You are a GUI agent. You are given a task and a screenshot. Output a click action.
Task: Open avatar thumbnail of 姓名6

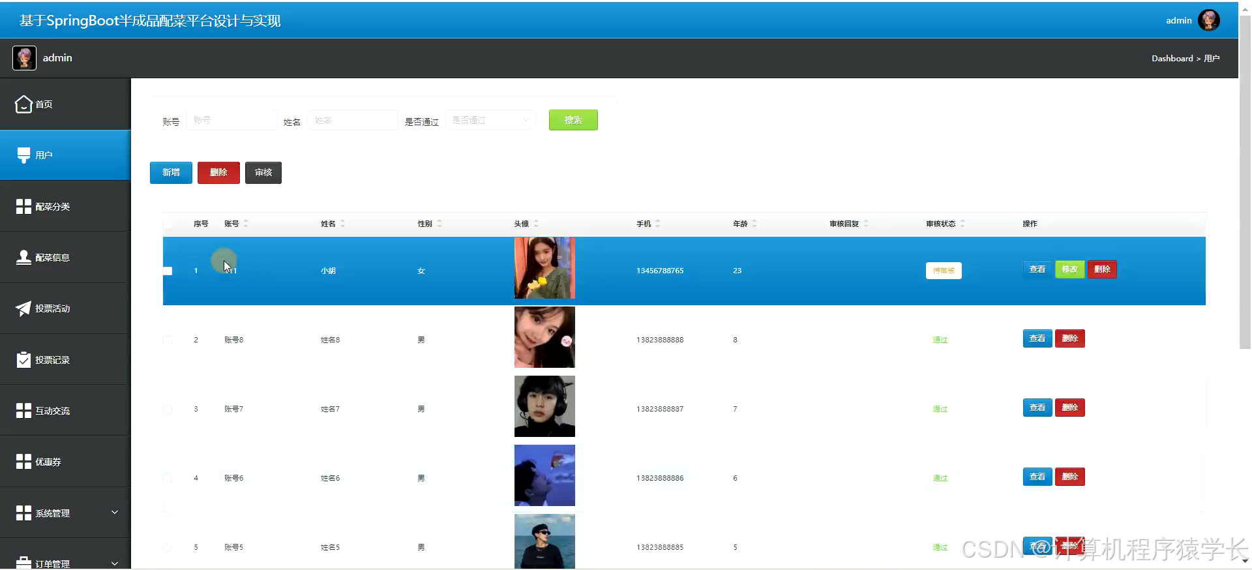(544, 475)
